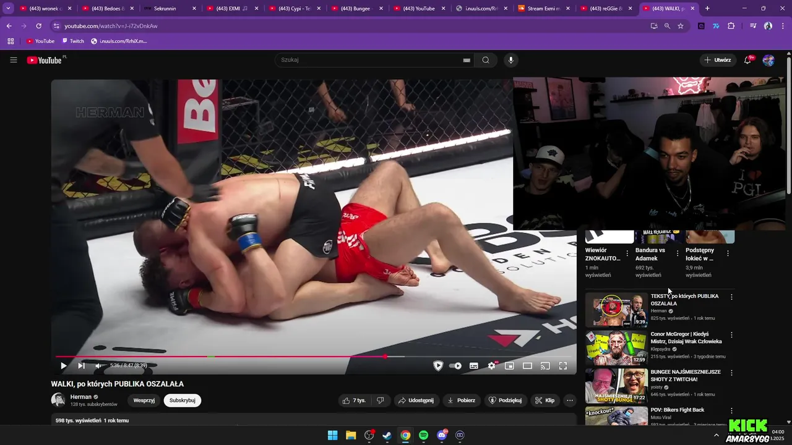Open the TEKSTY, po których PUBLIKA OSZALAŁA video

684,300
